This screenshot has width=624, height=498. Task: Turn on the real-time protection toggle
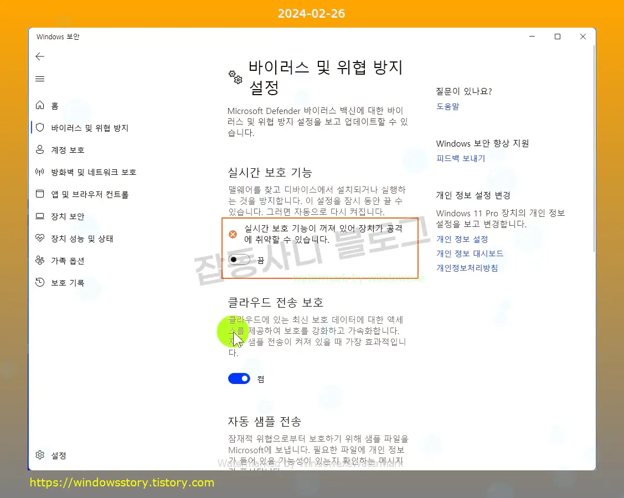[x=239, y=260]
